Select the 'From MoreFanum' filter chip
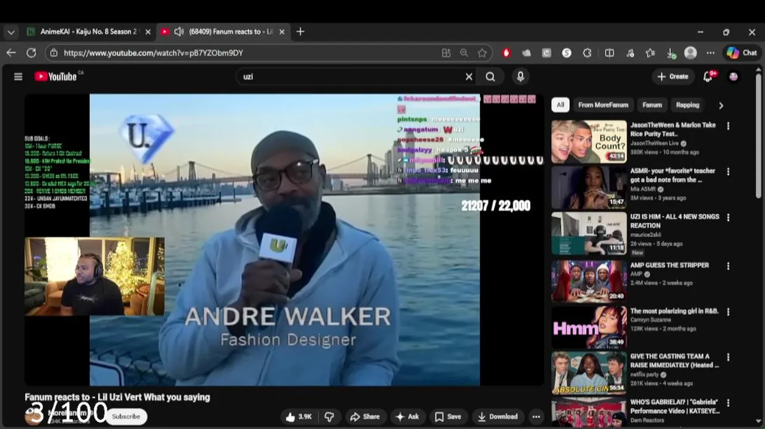The height and width of the screenshot is (429, 765). pos(603,105)
